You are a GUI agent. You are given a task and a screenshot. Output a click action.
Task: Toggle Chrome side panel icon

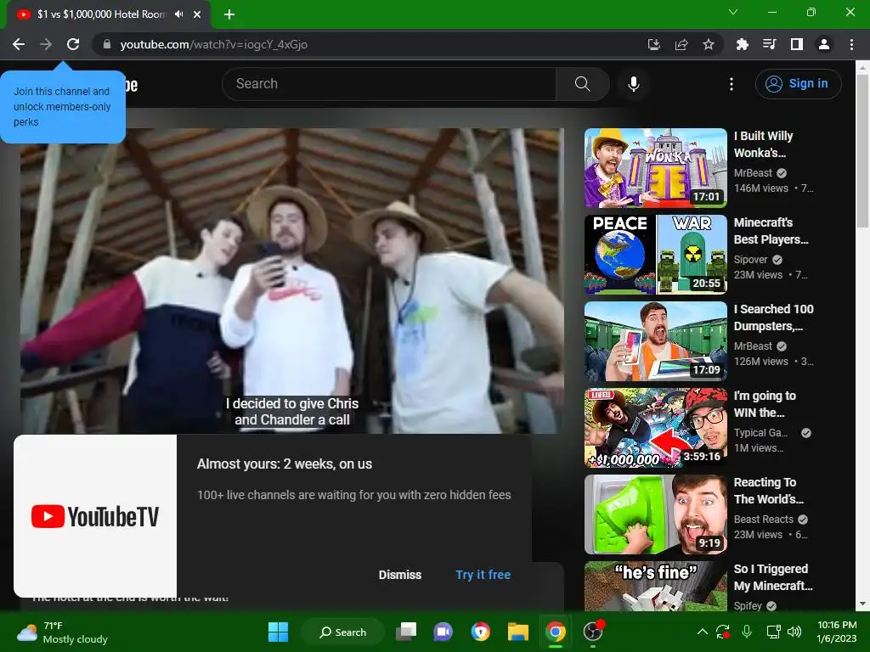(x=797, y=44)
